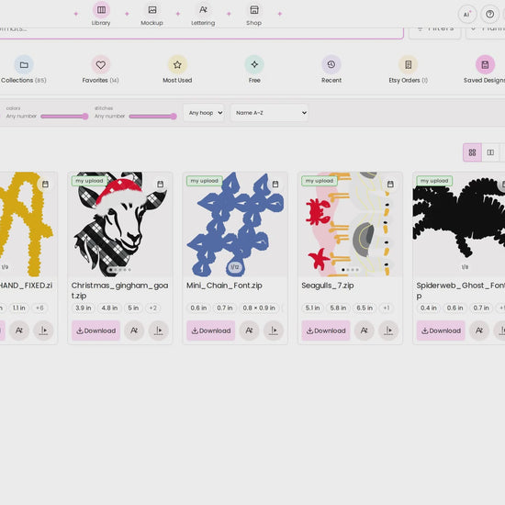Open lettering for Mini_Chain_Font

pyautogui.click(x=249, y=331)
